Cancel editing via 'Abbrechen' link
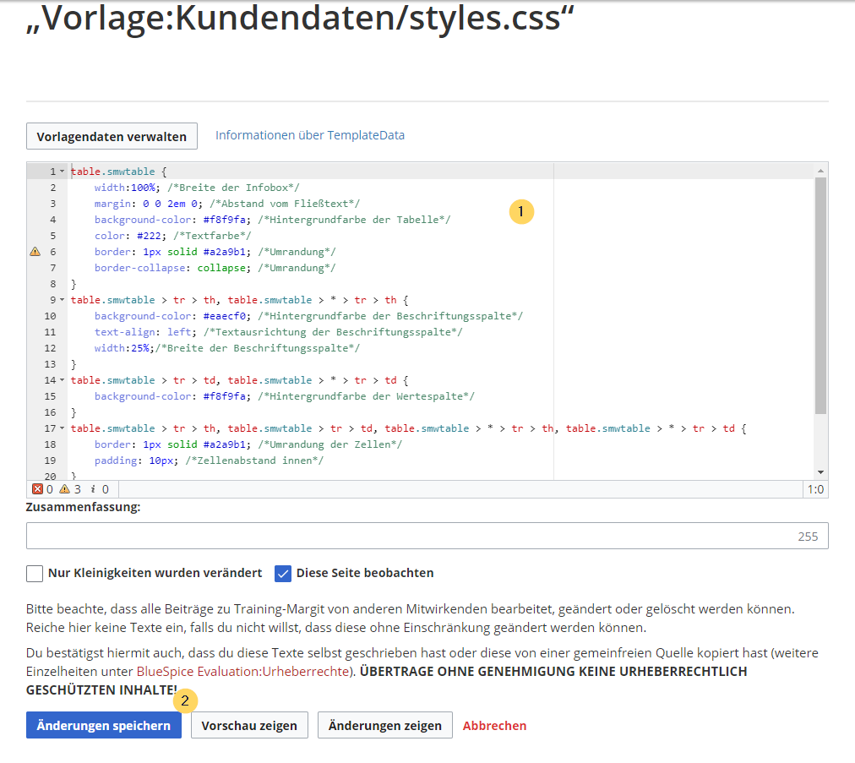The width and height of the screenshot is (855, 763). click(494, 725)
